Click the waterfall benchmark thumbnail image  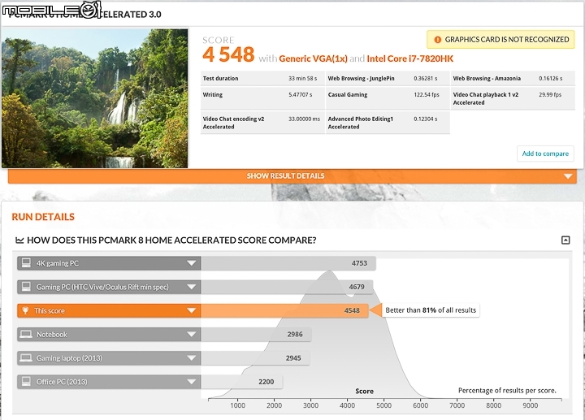95,98
